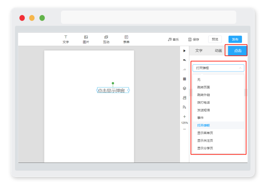Switch to the 动画 animation tab

pyautogui.click(x=218, y=51)
